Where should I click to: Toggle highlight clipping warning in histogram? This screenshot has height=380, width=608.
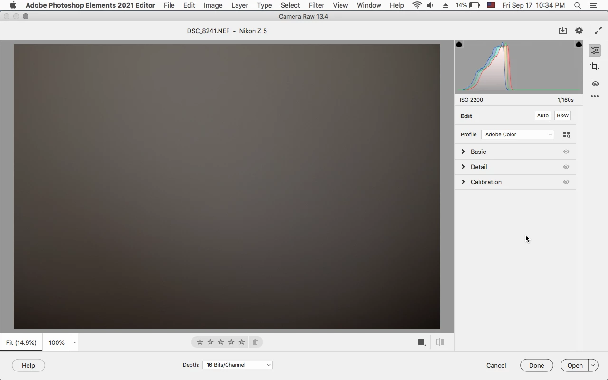tap(579, 44)
